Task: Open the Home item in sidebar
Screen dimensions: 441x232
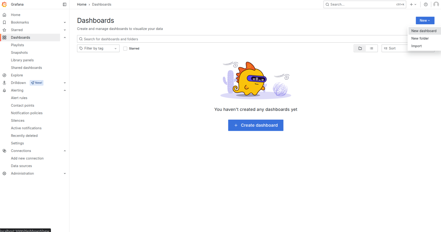Action: coord(16,15)
